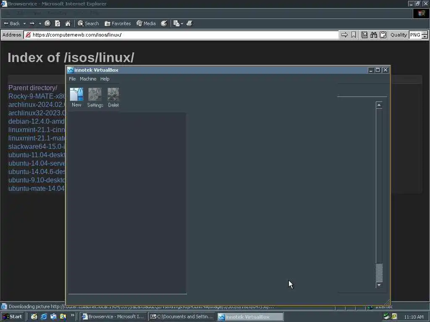Open the debian-12.4.0-amd ISO link
The image size is (430, 322).
(37, 121)
